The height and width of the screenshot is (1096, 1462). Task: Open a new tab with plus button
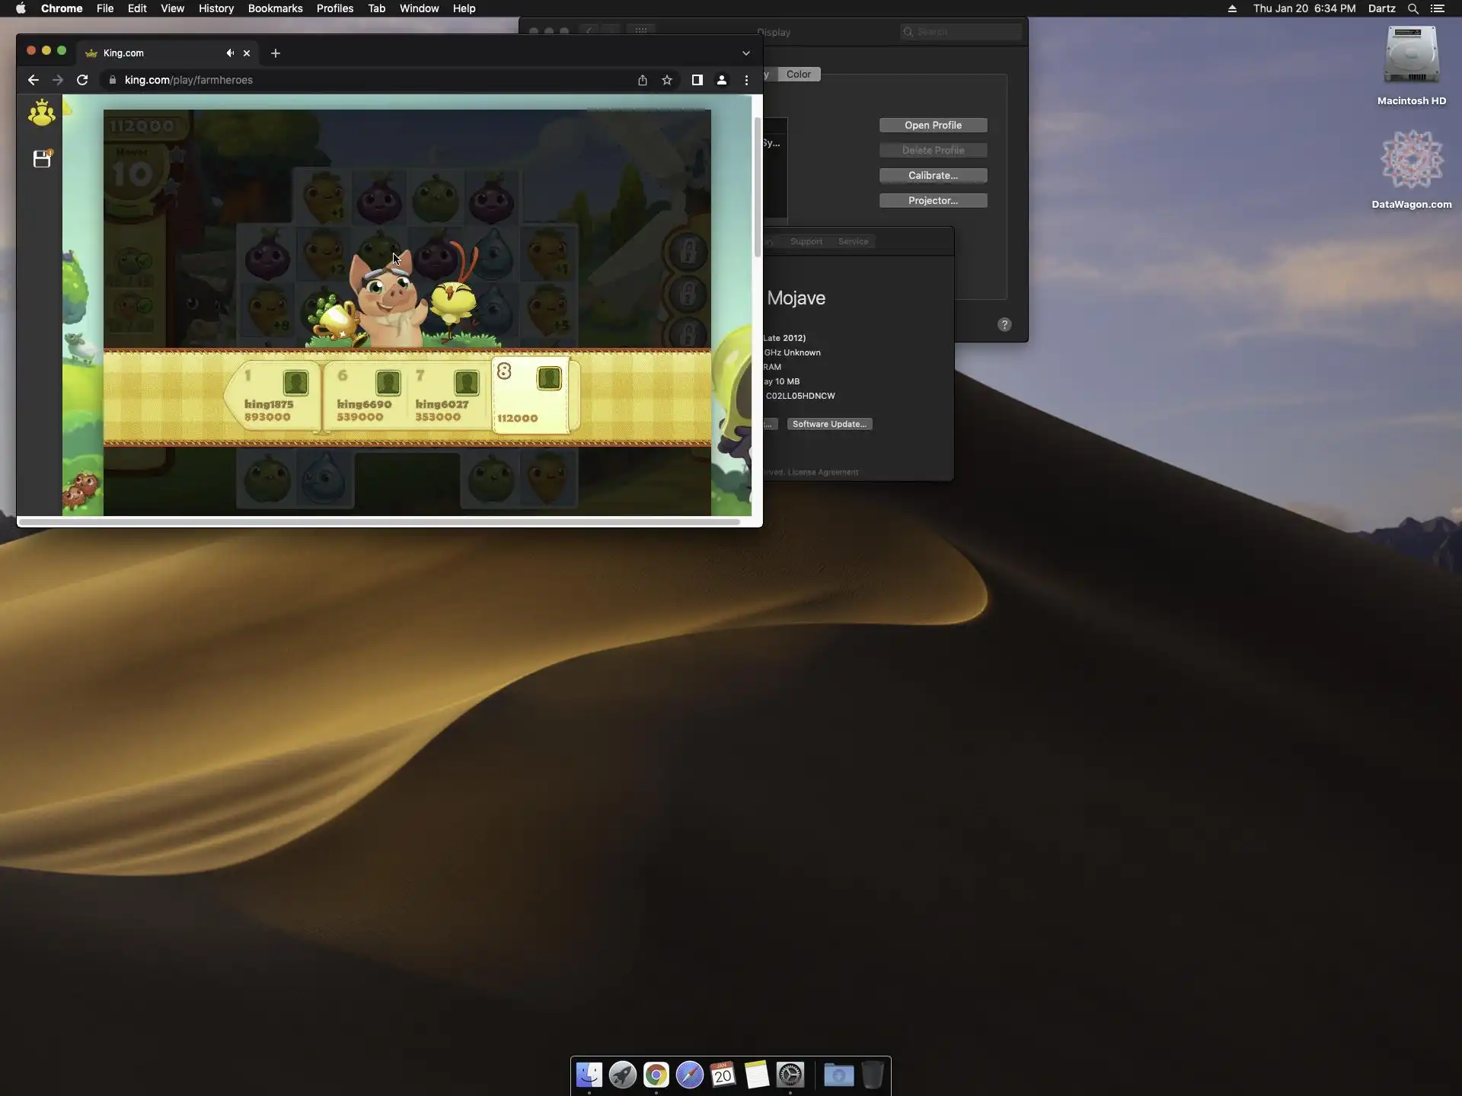coord(276,53)
